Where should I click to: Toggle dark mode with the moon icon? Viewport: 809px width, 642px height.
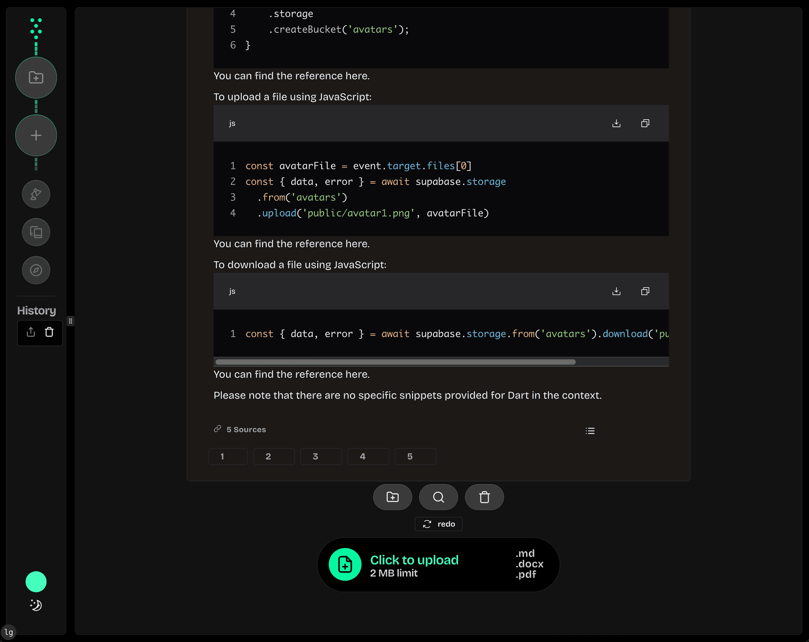click(x=36, y=605)
